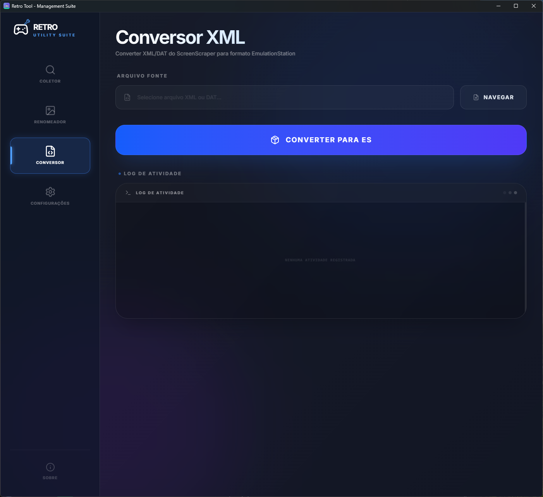Click the middle dot on the log header
Screen dimensions: 543x497
(510, 192)
